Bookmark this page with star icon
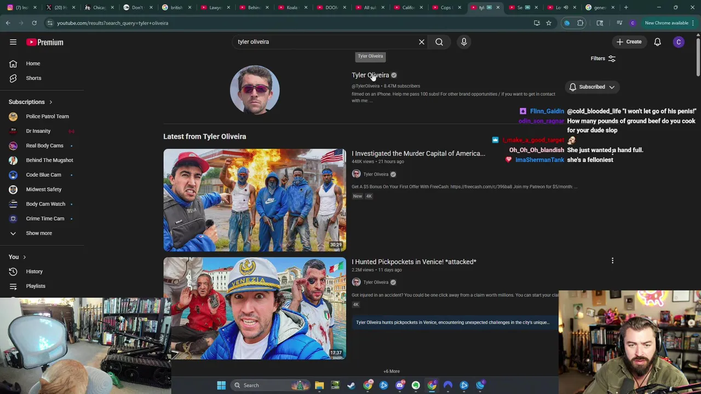 click(548, 23)
